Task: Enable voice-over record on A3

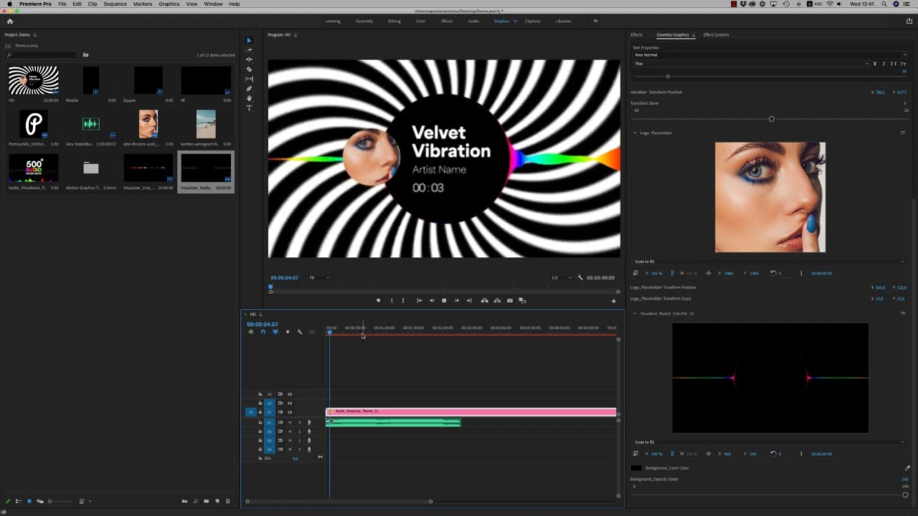Action: pyautogui.click(x=309, y=440)
